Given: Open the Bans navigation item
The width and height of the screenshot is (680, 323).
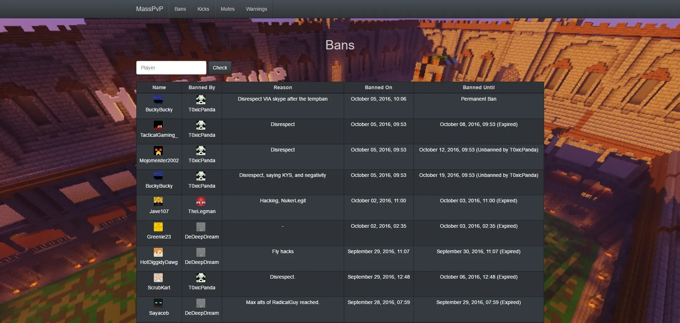Looking at the screenshot, I should coord(180,9).
